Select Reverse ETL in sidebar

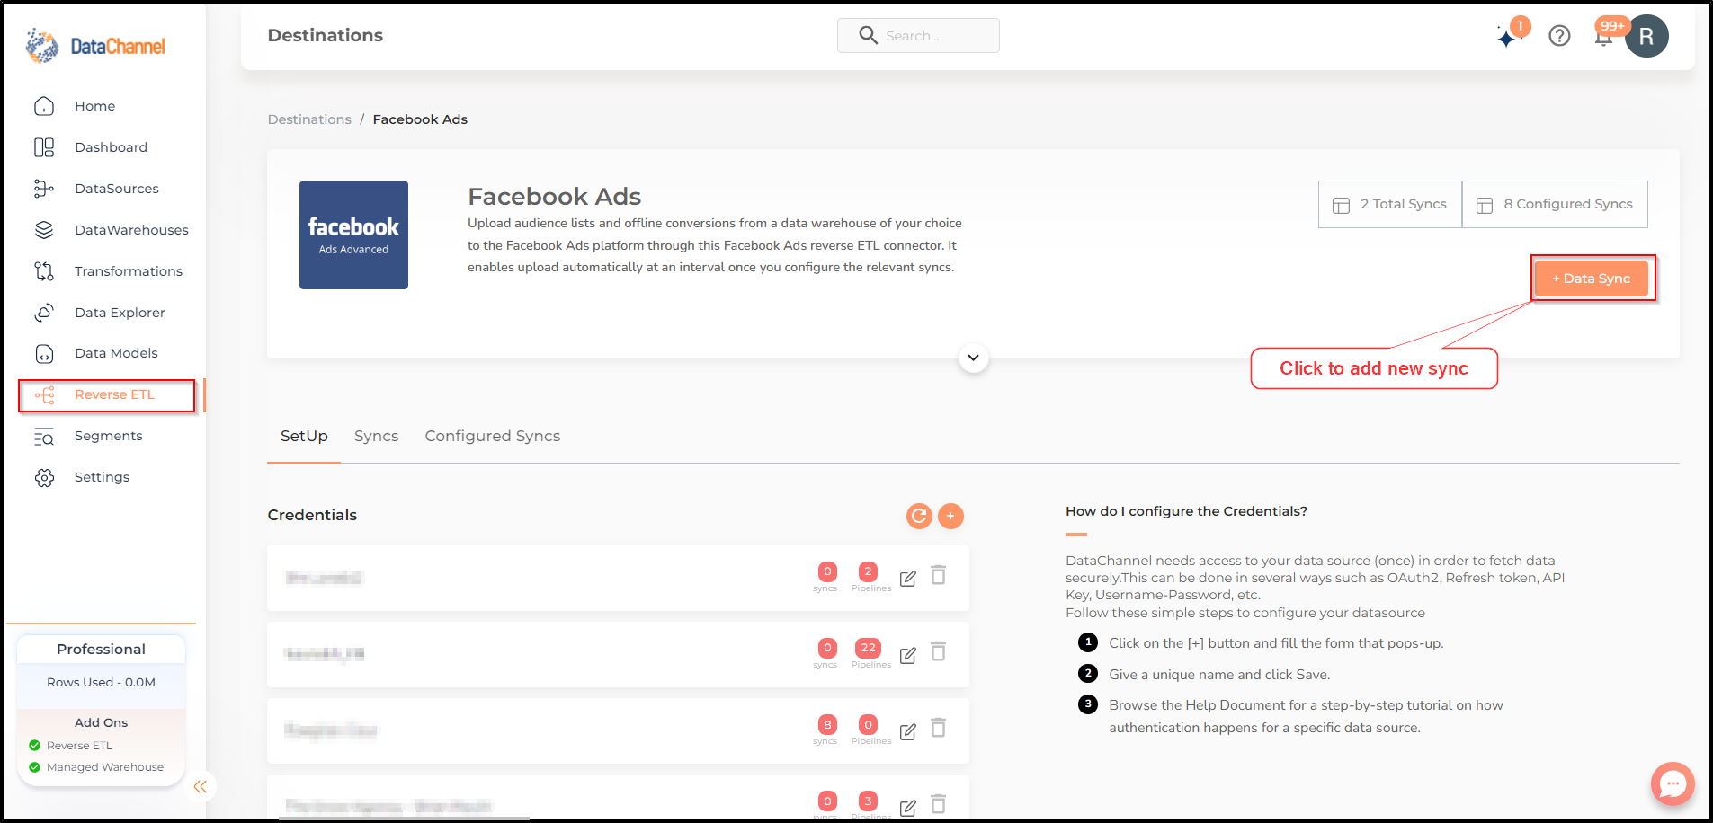(107, 395)
